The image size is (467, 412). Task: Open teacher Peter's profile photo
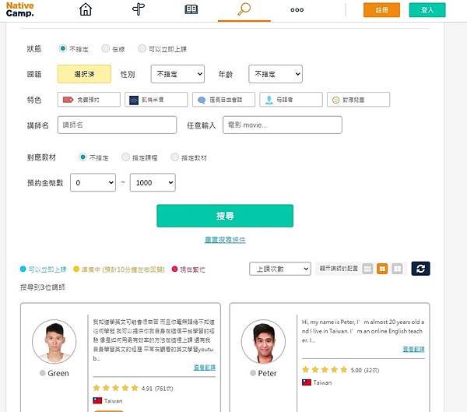(x=263, y=341)
